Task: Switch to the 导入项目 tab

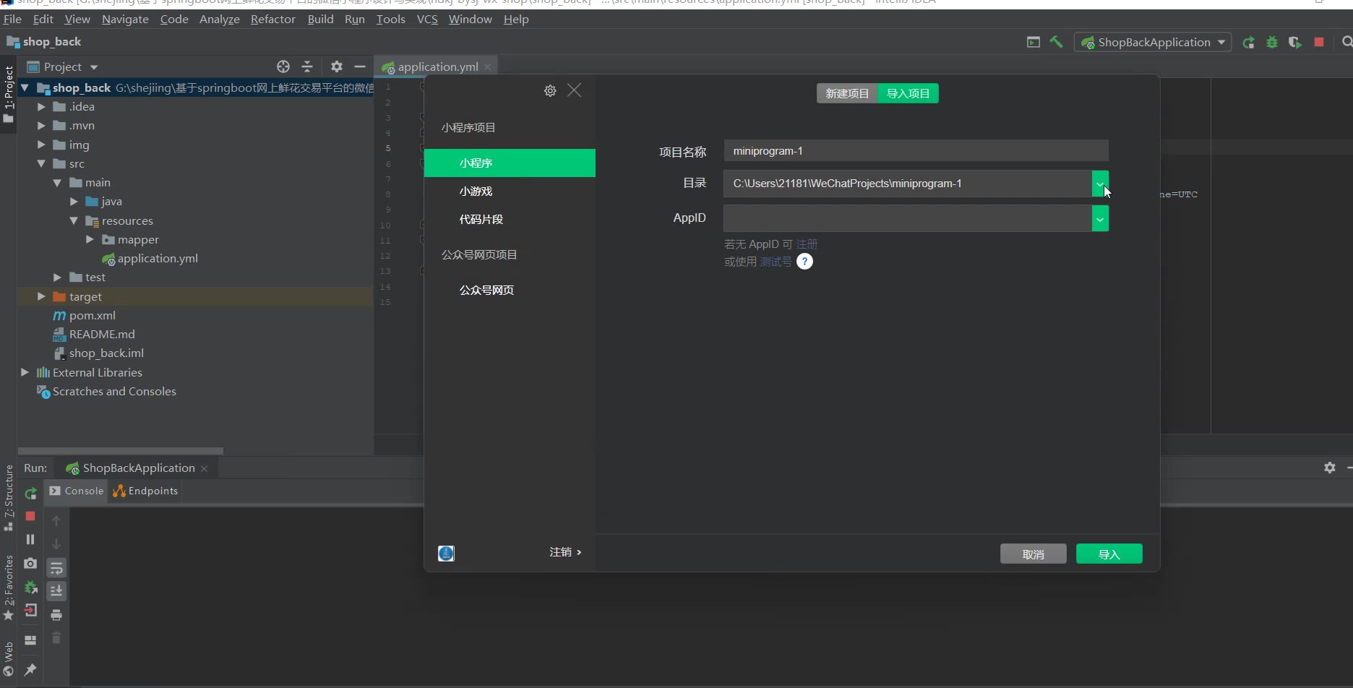Action: coord(909,93)
